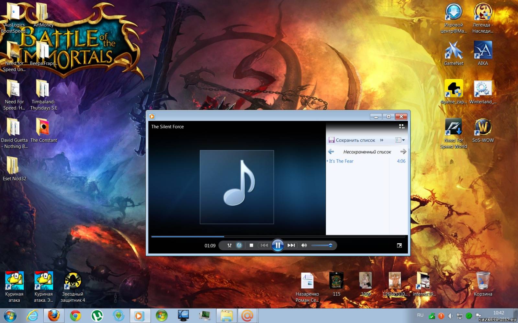Adjust the media player volume slider

[x=321, y=245]
